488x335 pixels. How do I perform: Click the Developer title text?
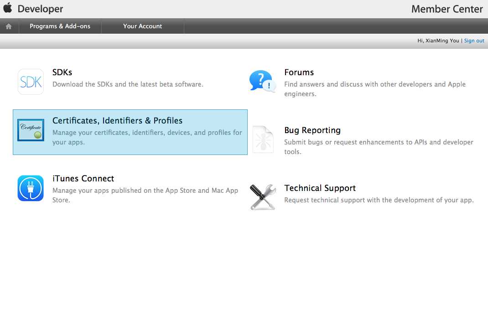[x=41, y=9]
